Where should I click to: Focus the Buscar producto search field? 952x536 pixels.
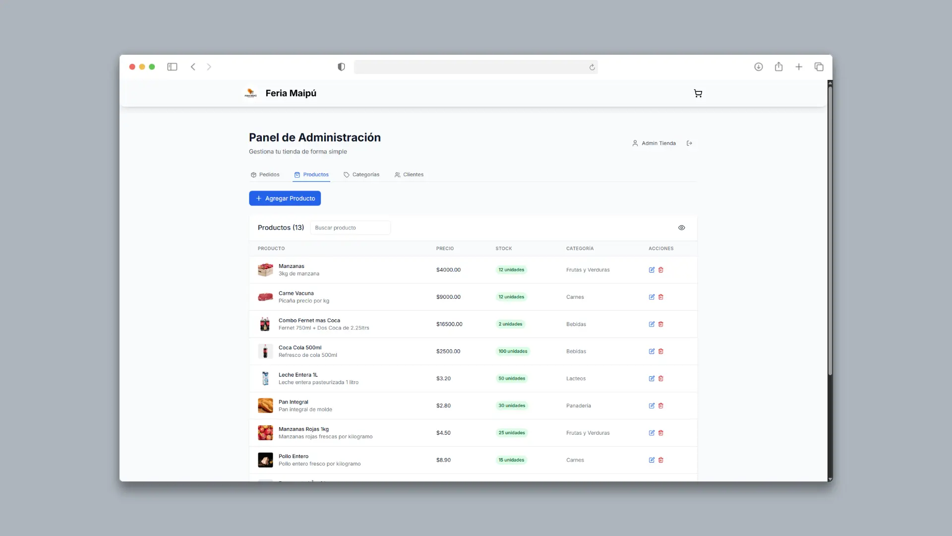coord(351,228)
